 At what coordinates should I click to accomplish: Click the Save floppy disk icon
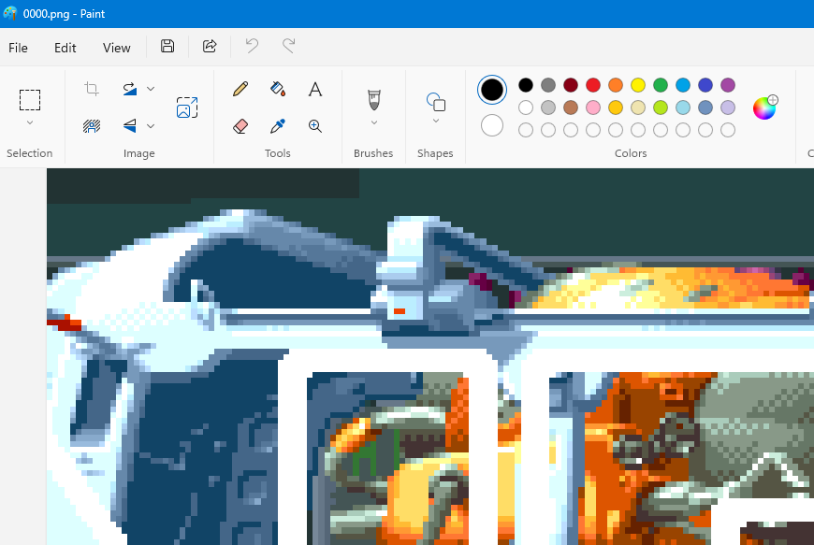click(167, 46)
